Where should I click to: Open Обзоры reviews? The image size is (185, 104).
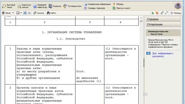(x=118, y=4)
